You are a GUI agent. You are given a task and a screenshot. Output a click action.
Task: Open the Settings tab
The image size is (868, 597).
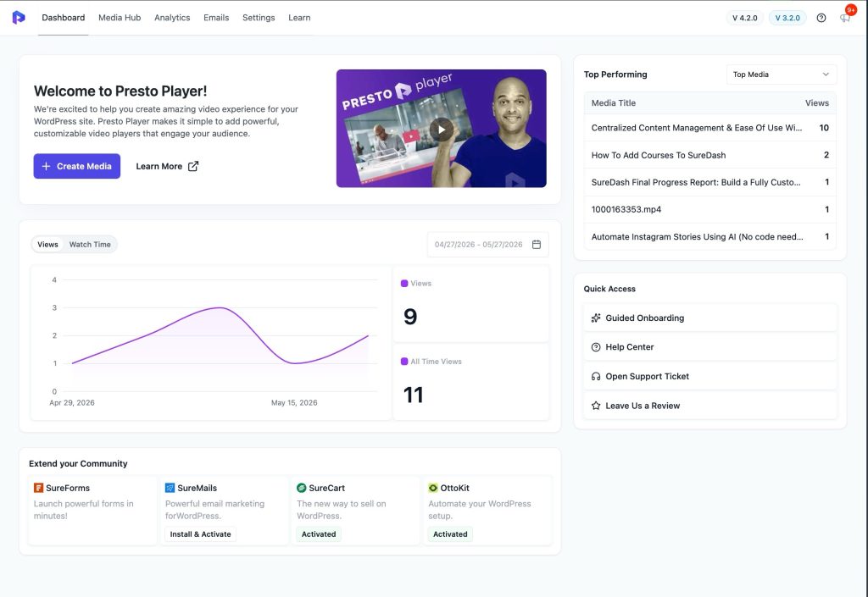259,18
